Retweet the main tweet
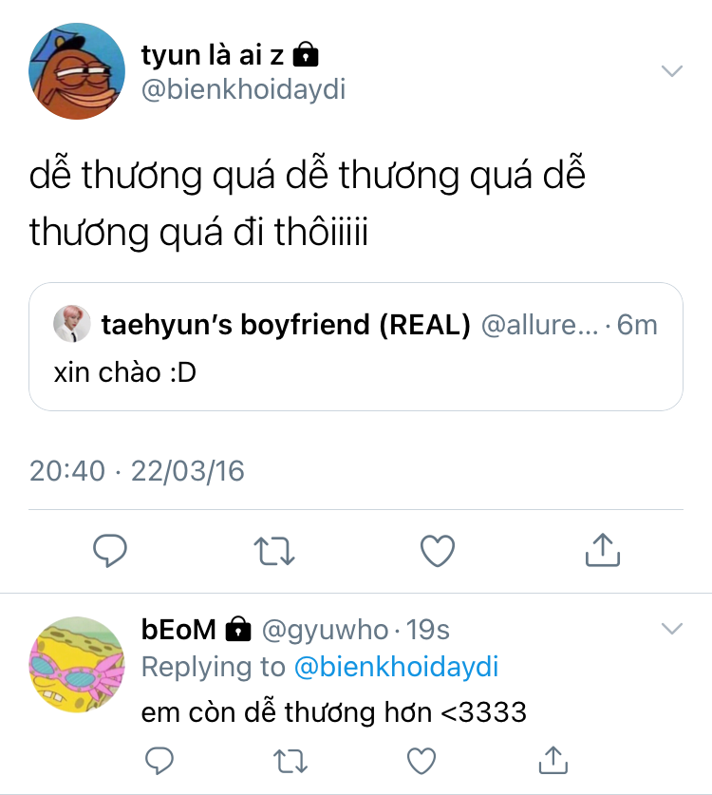 pos(274,551)
